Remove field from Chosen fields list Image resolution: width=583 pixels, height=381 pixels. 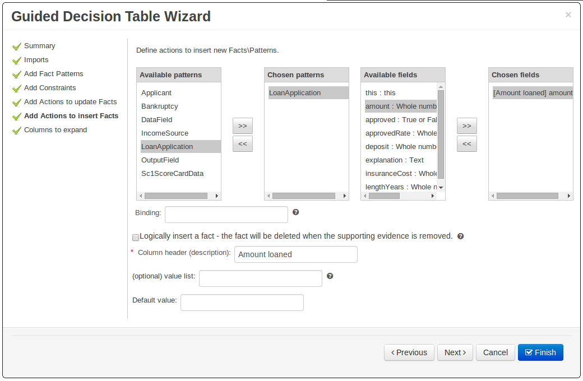(466, 144)
